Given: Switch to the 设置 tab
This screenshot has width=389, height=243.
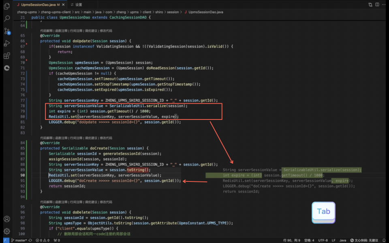Looking at the screenshot, I should tap(77, 5).
